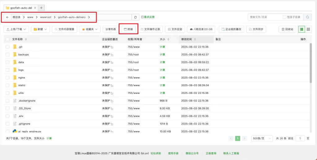This screenshot has height=160, width=317.
Task: Switch to grid view layout
Action: (x=308, y=29)
